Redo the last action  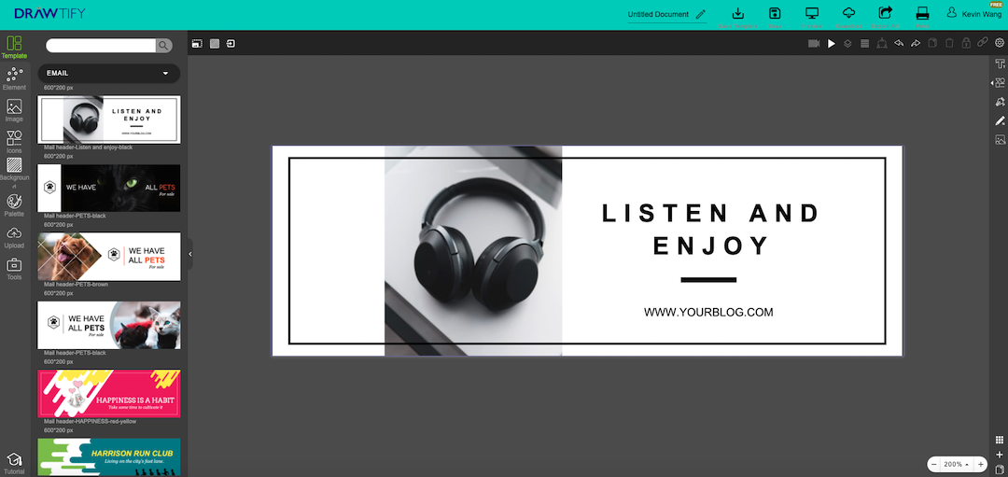(916, 43)
